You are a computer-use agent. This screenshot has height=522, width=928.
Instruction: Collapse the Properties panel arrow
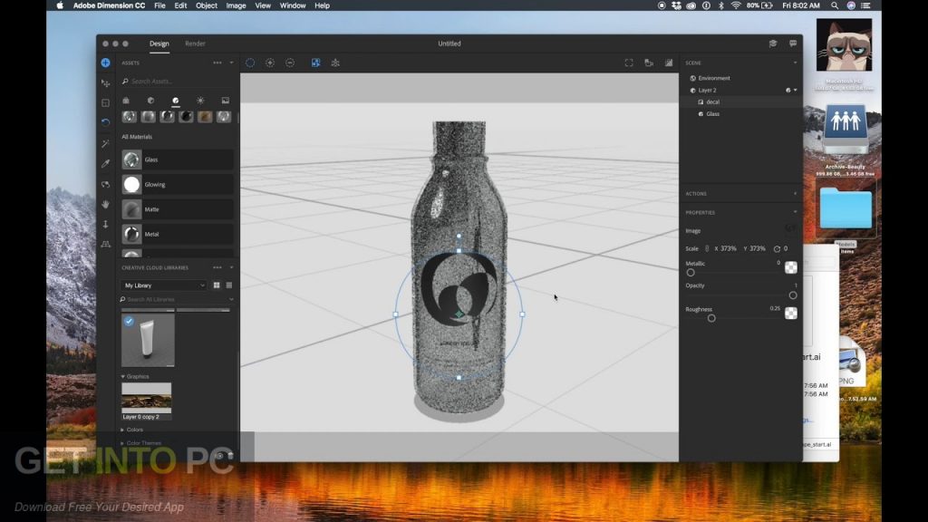click(x=795, y=212)
